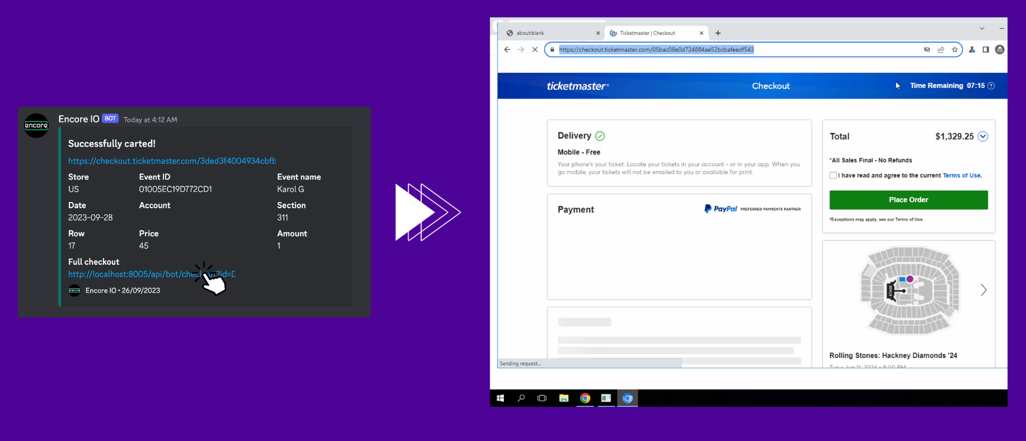Open the Chrome side panel

click(x=986, y=50)
